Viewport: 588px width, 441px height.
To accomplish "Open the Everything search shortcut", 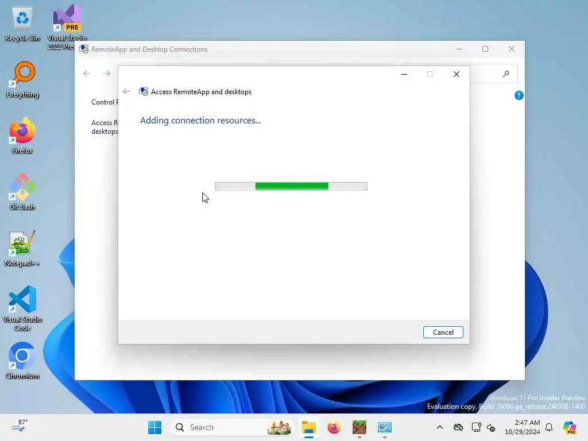I will click(22, 79).
